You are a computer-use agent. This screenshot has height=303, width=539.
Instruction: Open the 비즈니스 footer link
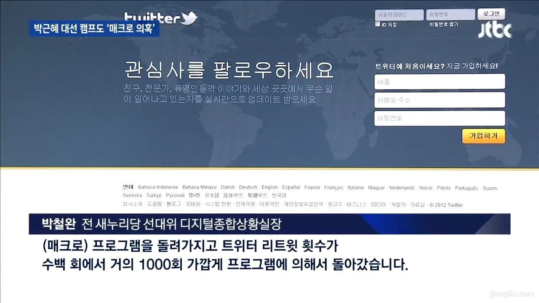(356, 205)
